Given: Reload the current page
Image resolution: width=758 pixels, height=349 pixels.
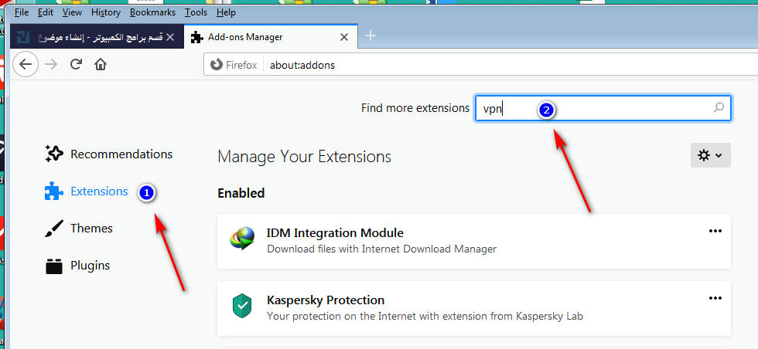Looking at the screenshot, I should pyautogui.click(x=76, y=64).
